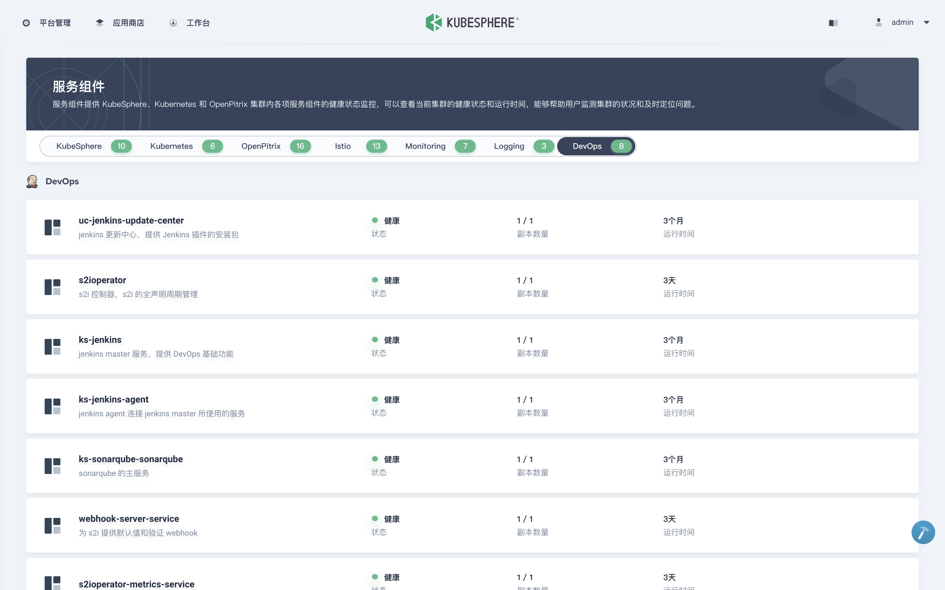
Task: Open the documentation book icon
Action: point(833,23)
